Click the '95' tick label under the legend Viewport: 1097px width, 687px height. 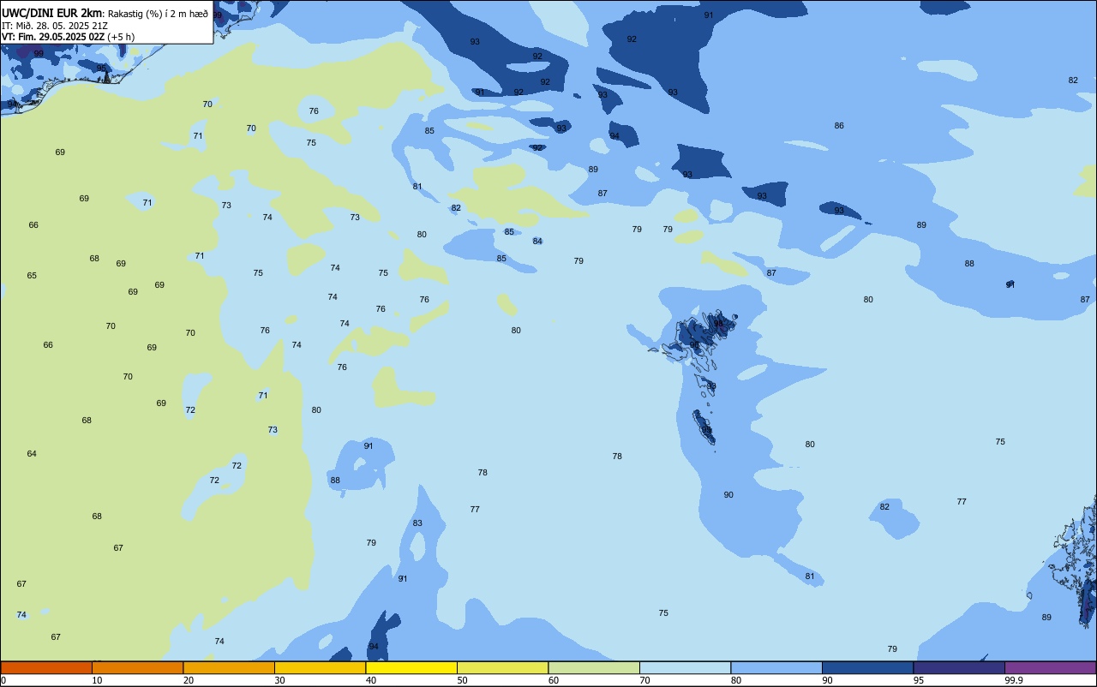coord(919,680)
